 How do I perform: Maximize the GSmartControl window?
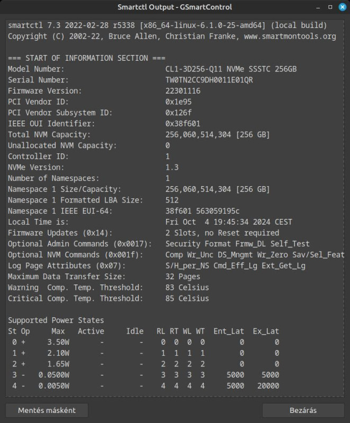point(330,7)
